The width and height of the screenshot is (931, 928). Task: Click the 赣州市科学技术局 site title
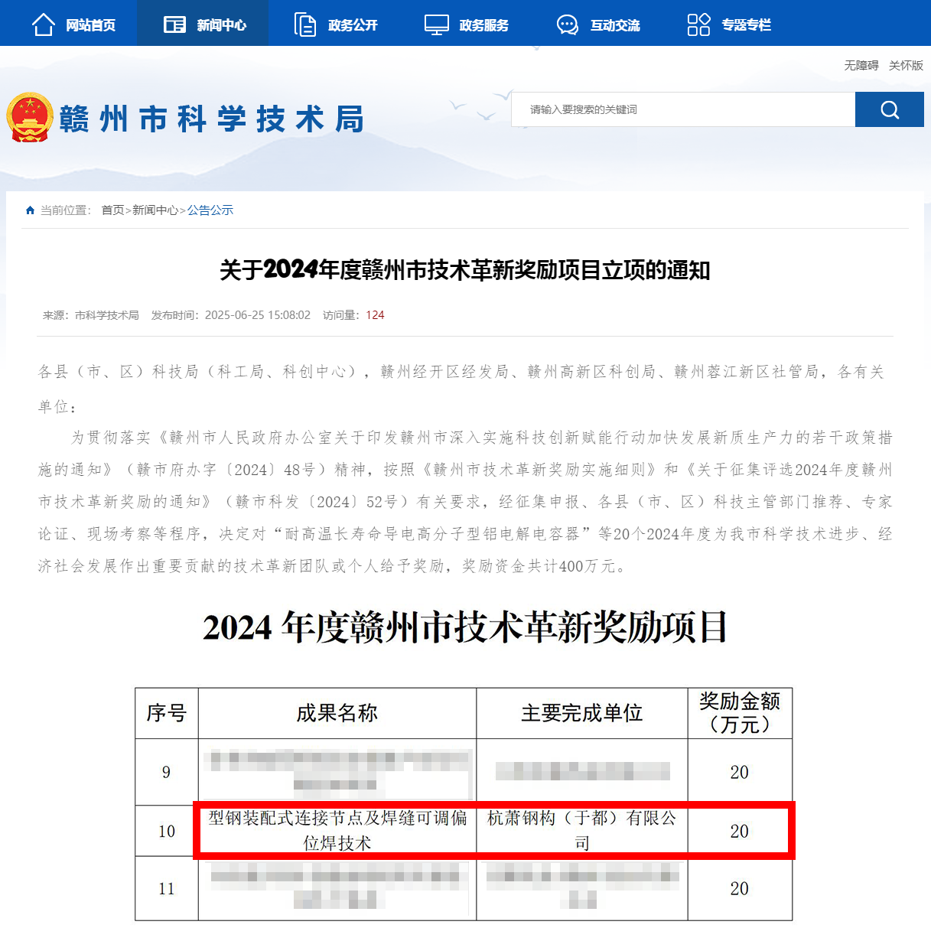point(212,119)
